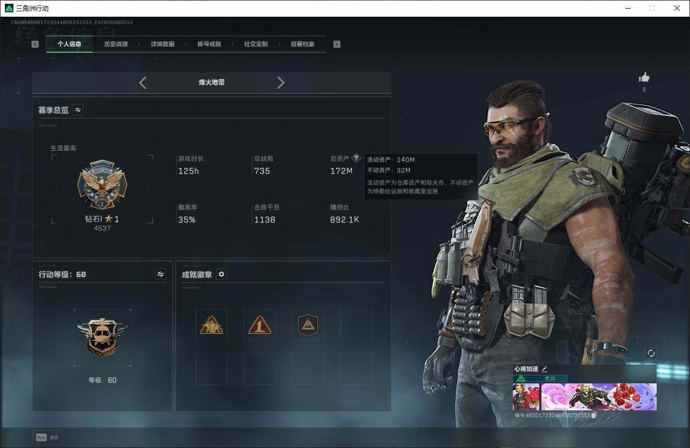Click the 总战局 value 735
This screenshot has height=448, width=690.
(262, 171)
